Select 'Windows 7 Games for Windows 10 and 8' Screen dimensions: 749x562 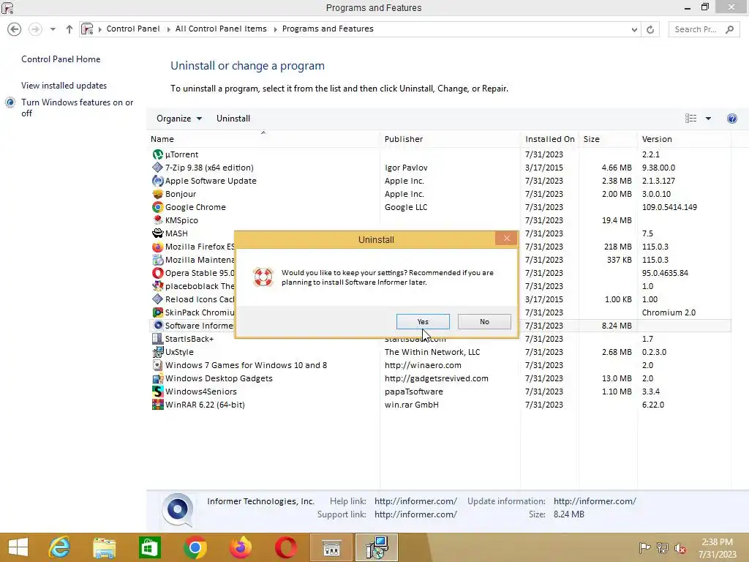point(246,365)
